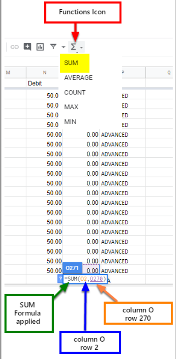This screenshot has width=176, height=359.
Task: Click the O271 cell reference label
Action: click(x=72, y=268)
